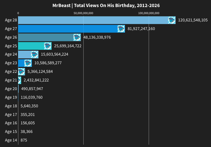Click the MrBeast logo on the Age 26 bar
Screen dimensions: 211x147
pyautogui.click(x=77, y=37)
